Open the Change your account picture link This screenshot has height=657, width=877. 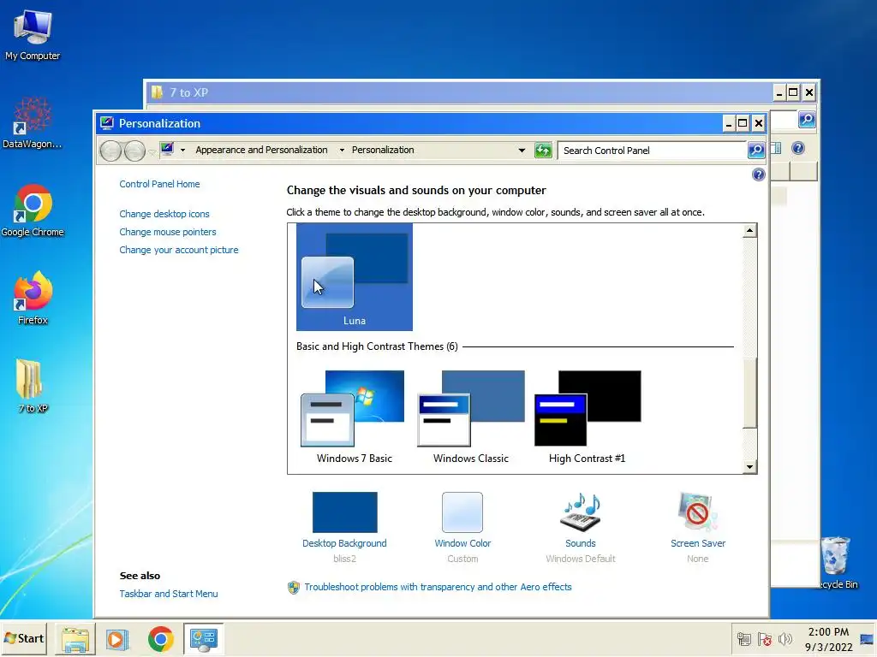(x=178, y=250)
